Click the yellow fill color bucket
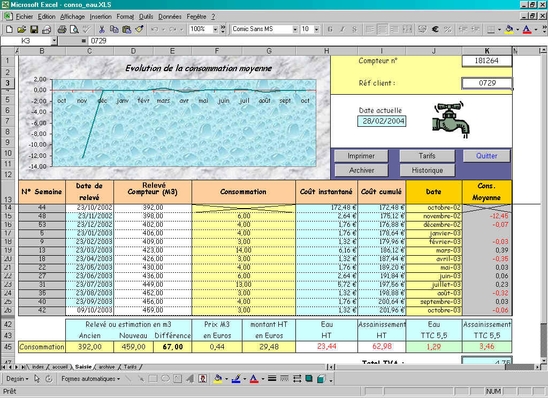The image size is (548, 398). (509, 29)
